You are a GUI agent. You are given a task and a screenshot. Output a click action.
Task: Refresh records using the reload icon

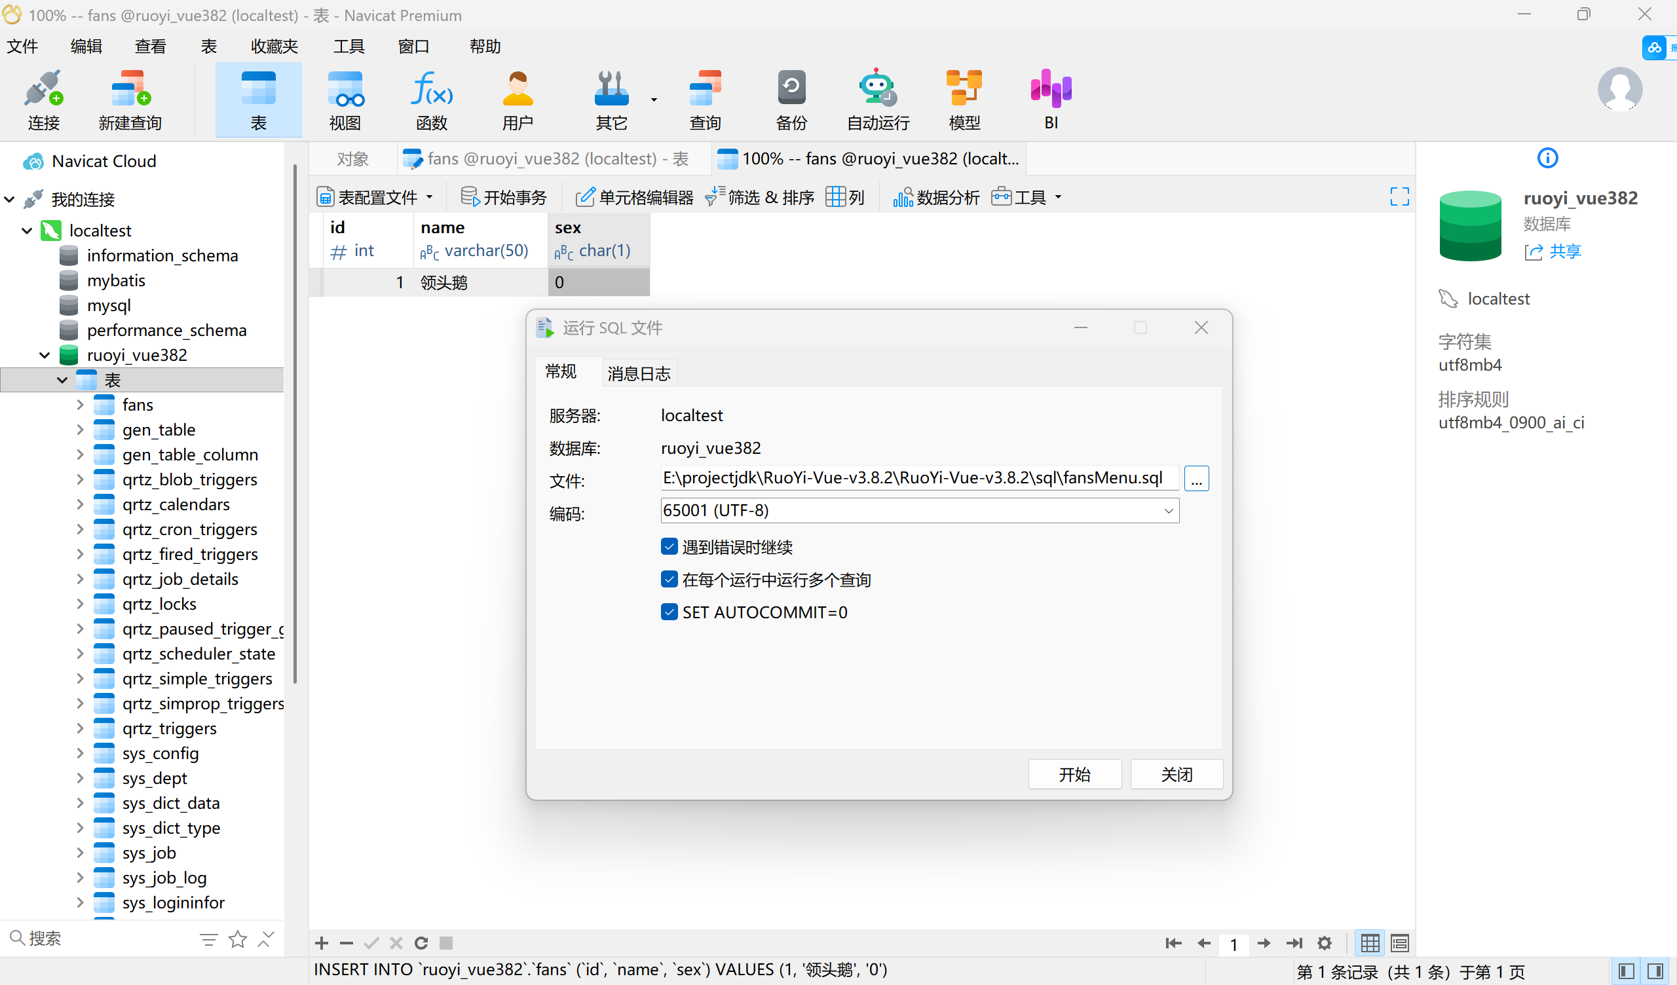421,943
